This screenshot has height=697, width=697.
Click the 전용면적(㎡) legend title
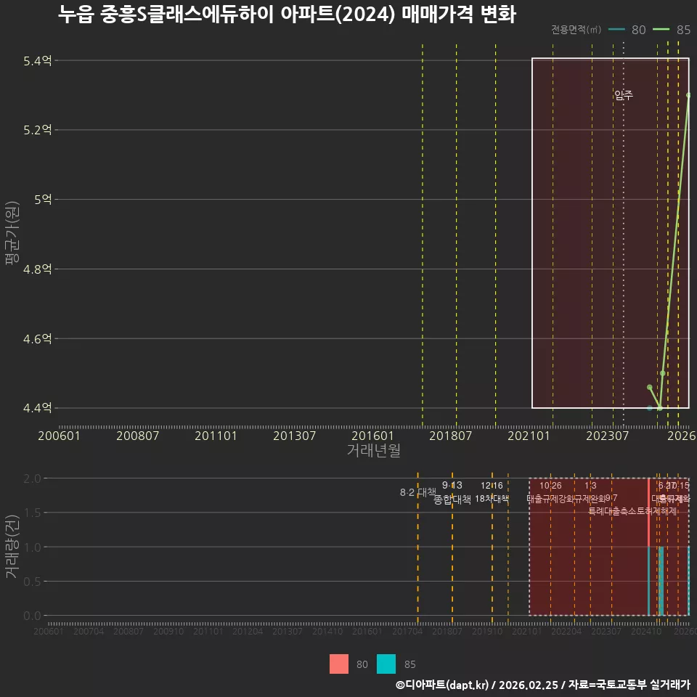576,29
